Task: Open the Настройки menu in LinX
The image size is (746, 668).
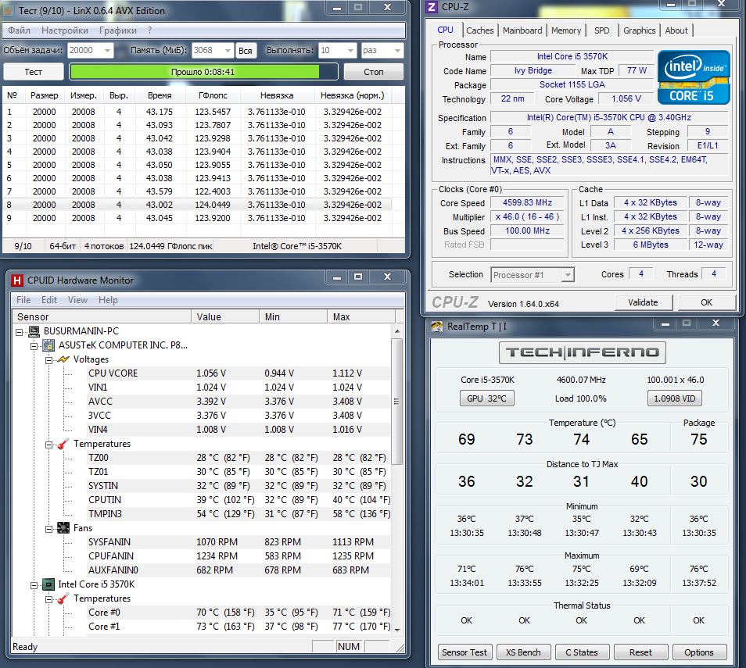Action: 65,30
